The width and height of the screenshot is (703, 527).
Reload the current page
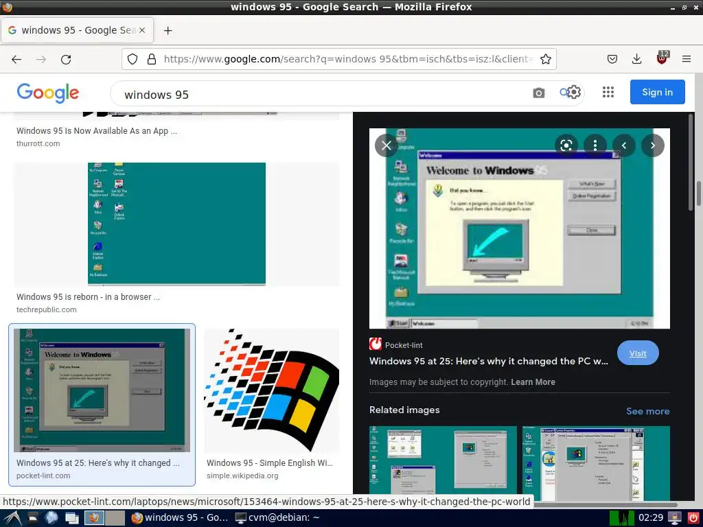click(66, 59)
